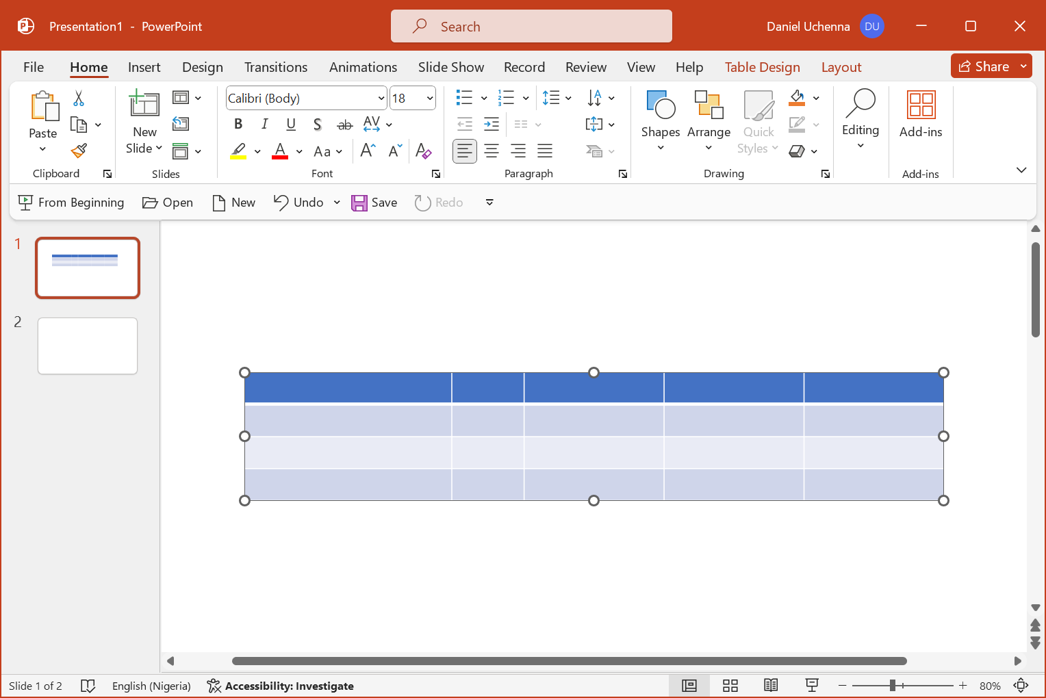1046x698 pixels.
Task: Open the font size dropdown
Action: [430, 98]
